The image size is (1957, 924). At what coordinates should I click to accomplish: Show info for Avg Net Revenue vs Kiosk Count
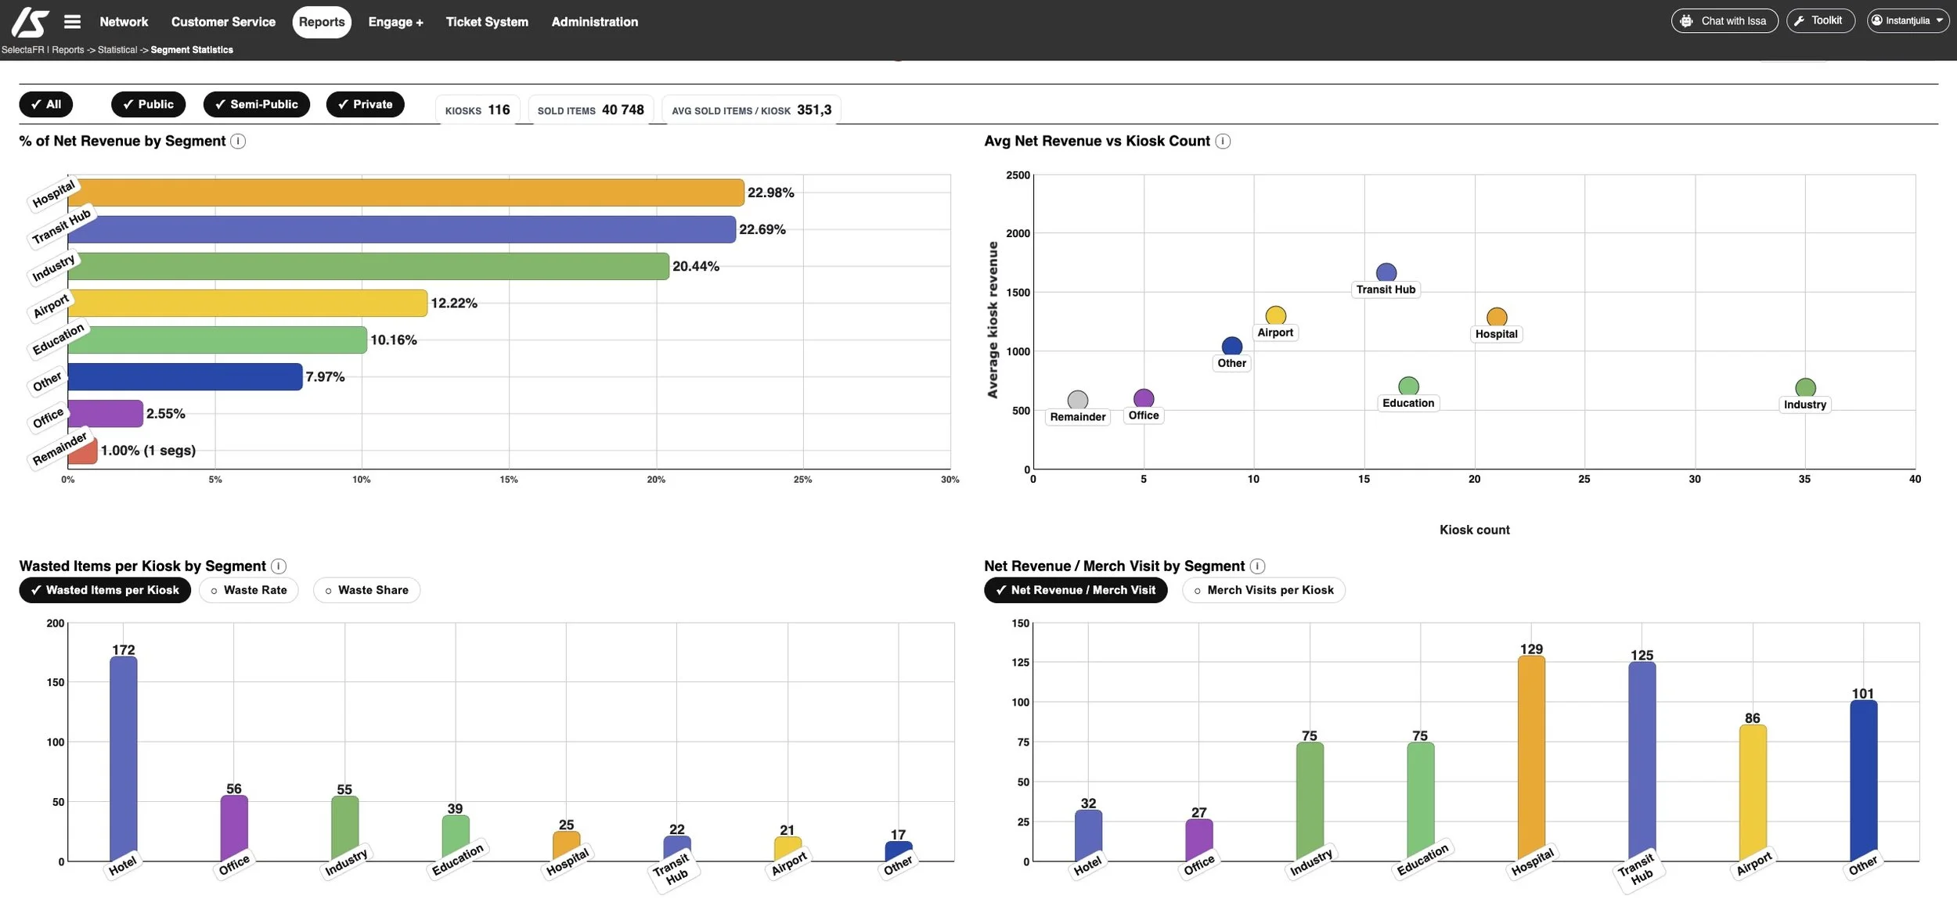pyautogui.click(x=1223, y=141)
